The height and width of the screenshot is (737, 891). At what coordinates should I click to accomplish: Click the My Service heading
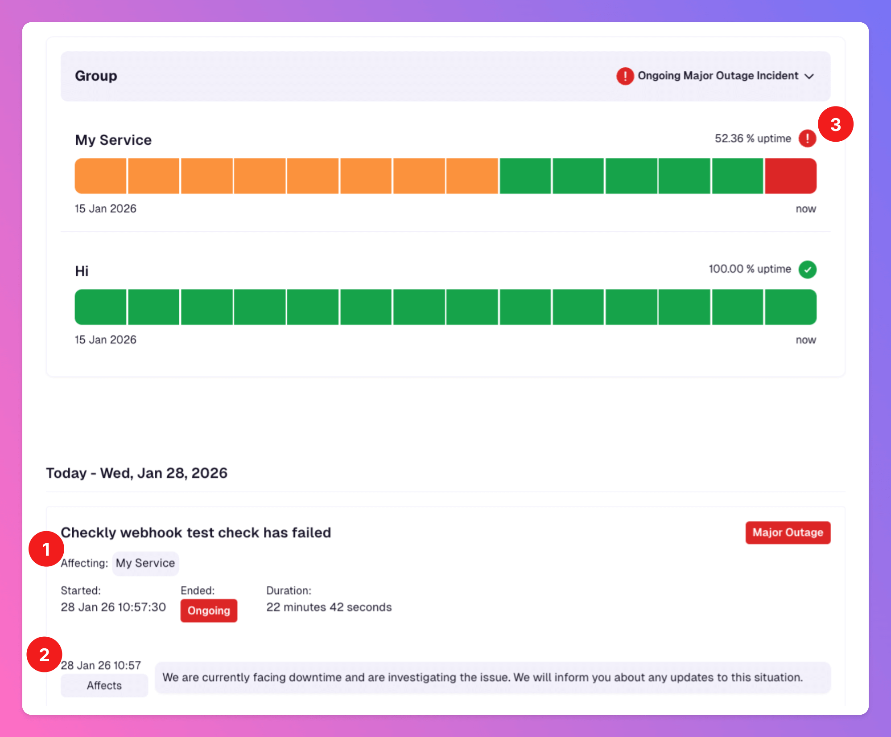point(113,140)
